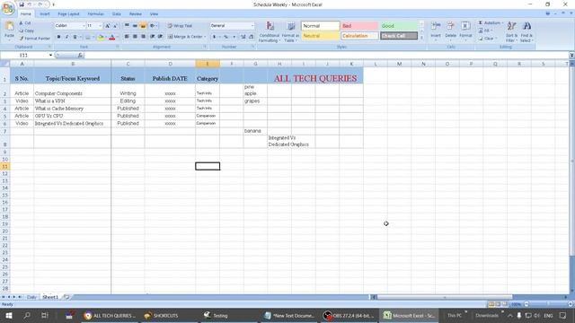Viewport: 575px width, 323px height.
Task: Activate the Format Painter
Action: click(x=34, y=38)
